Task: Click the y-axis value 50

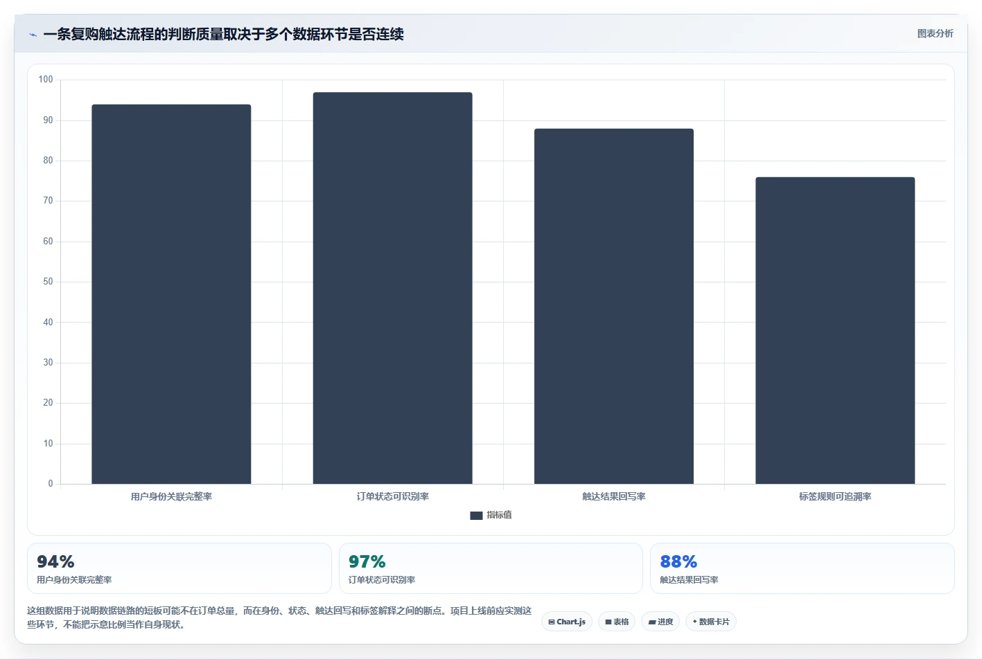Action: point(48,282)
